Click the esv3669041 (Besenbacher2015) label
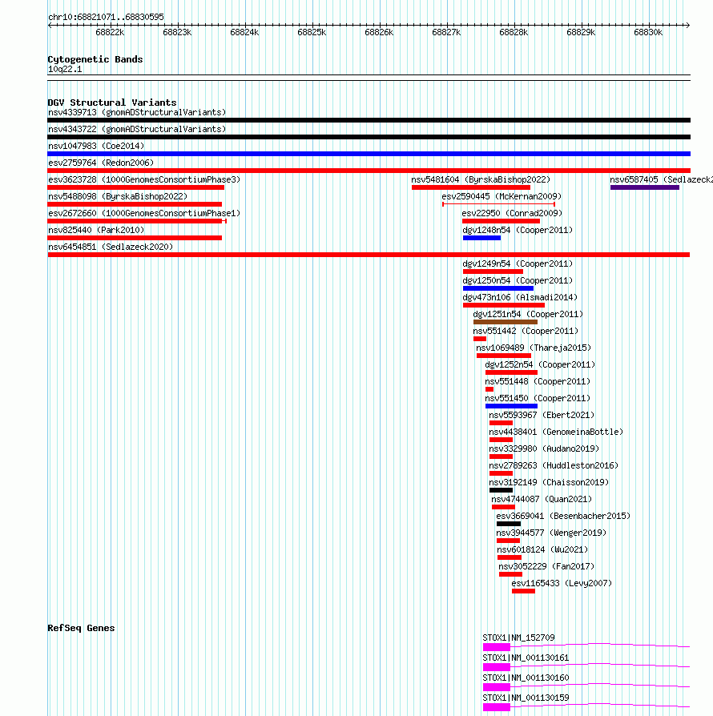This screenshot has height=716, width=713. (563, 517)
